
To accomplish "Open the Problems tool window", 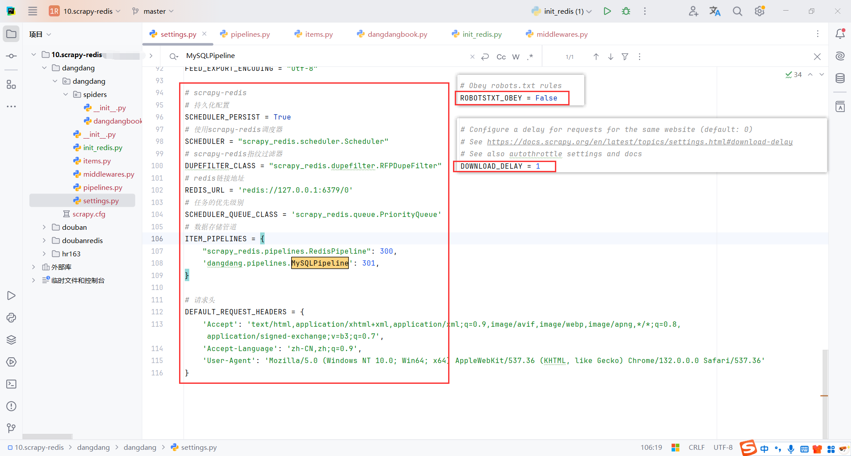I will (x=11, y=406).
